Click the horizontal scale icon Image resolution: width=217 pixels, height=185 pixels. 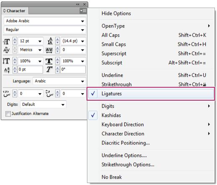tap(49, 61)
